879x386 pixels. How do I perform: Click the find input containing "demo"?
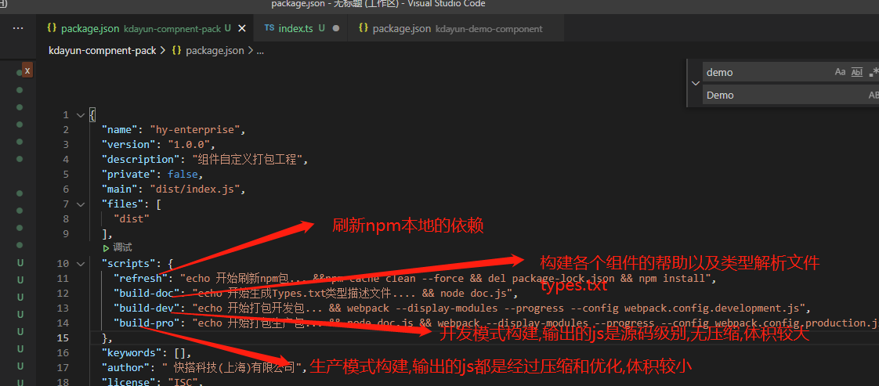coord(764,72)
